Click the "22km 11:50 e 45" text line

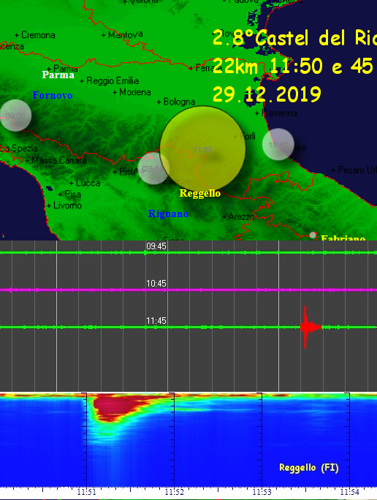coord(292,66)
